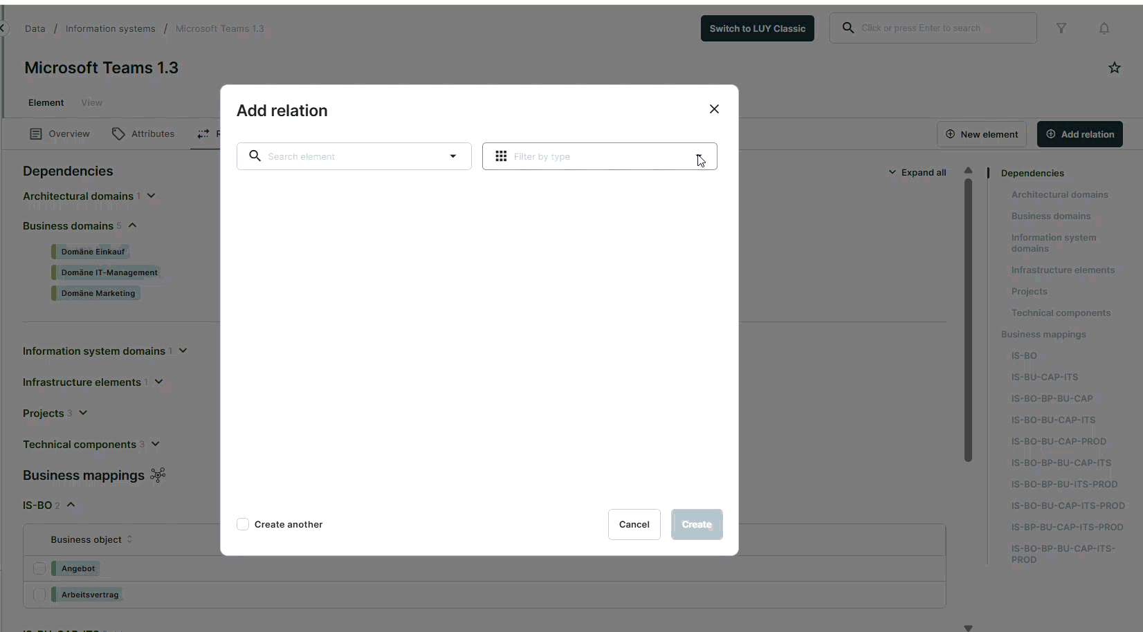Image resolution: width=1143 pixels, height=632 pixels.
Task: Open the filter funnel icon
Action: point(1061,28)
